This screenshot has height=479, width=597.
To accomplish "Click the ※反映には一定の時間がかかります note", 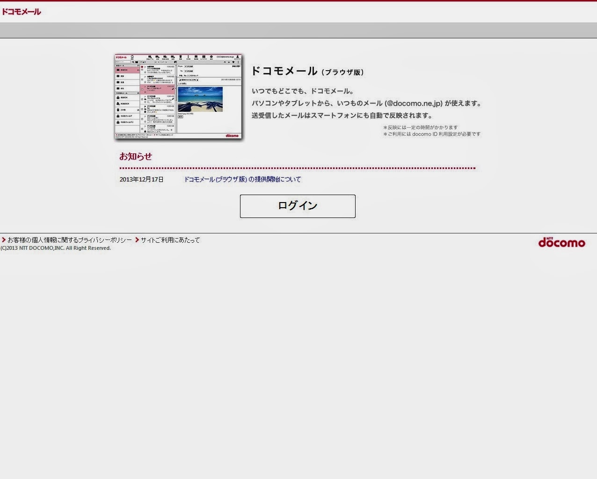I will pyautogui.click(x=420, y=127).
